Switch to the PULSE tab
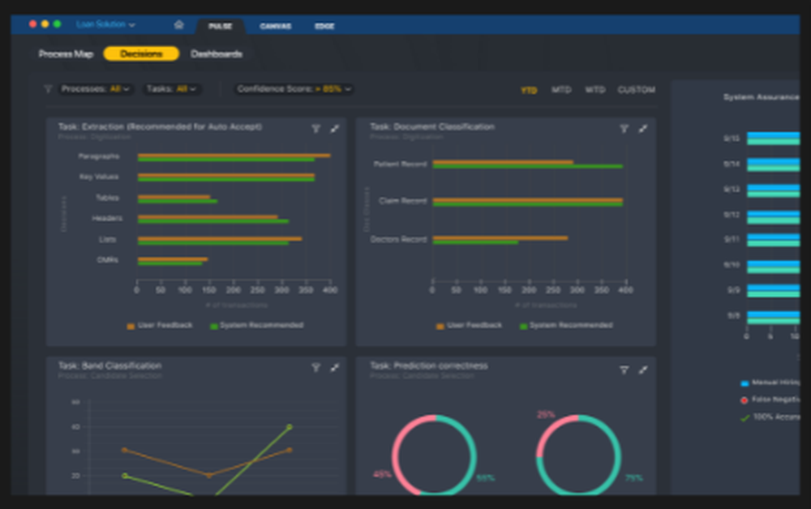Screen dimensions: 811x509 pos(221,27)
